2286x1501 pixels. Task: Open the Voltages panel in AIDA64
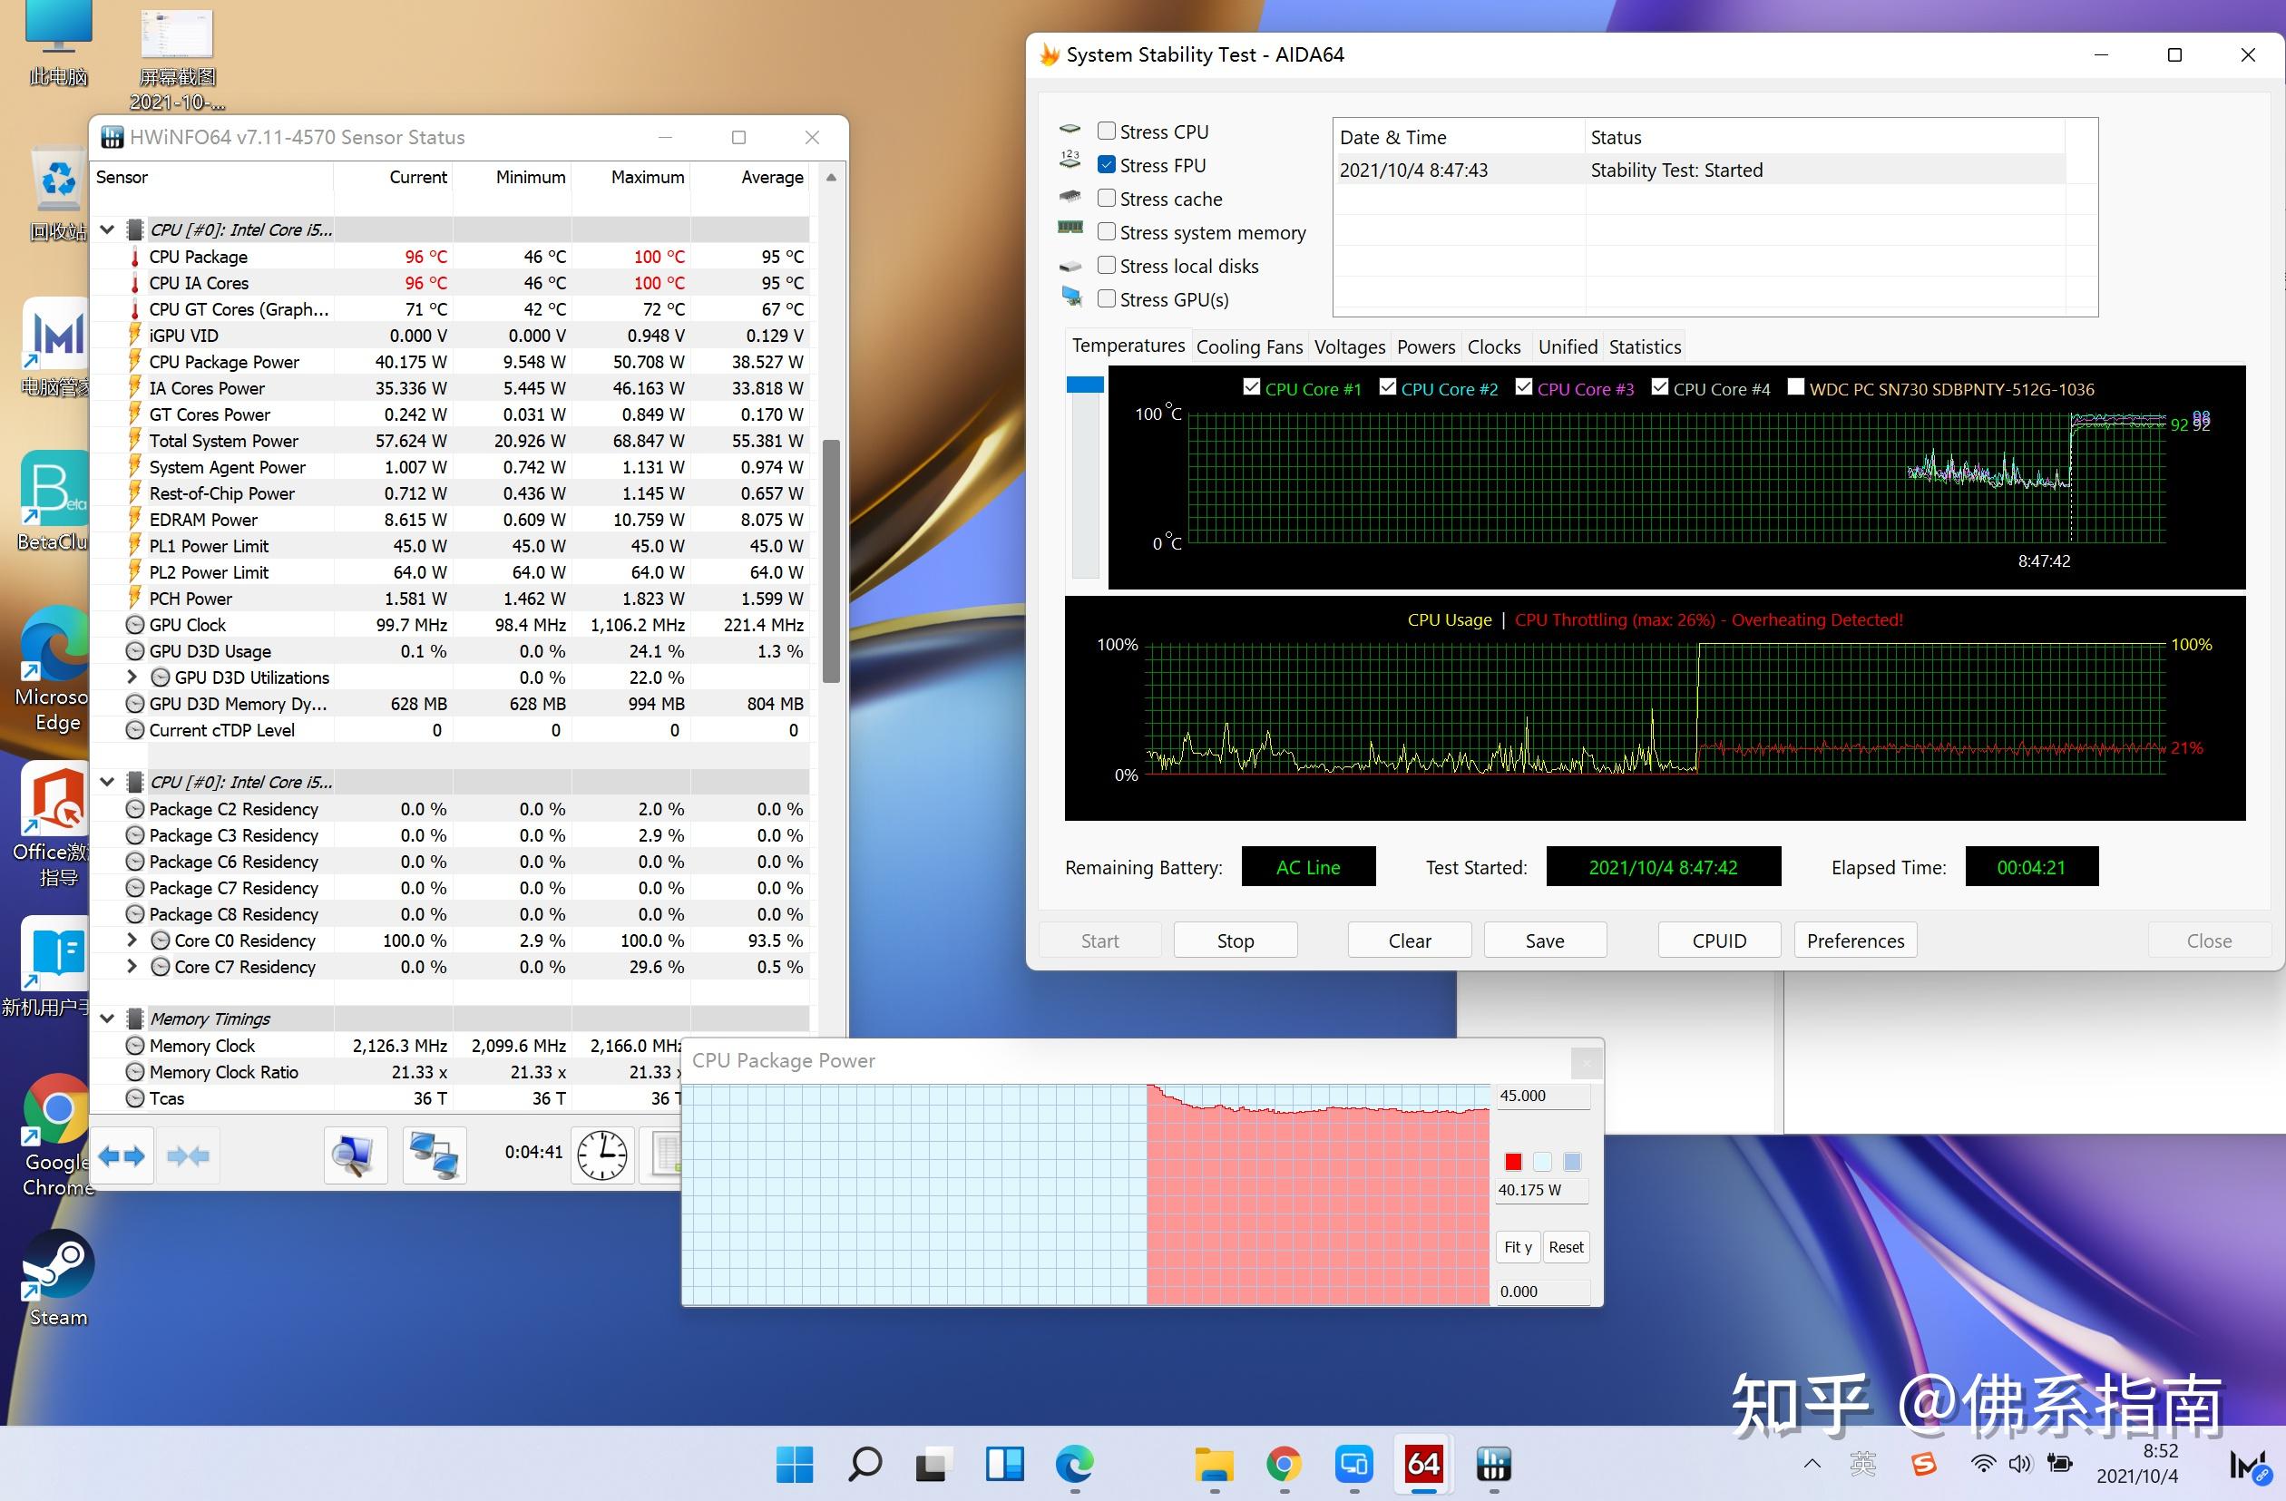[x=1348, y=346]
